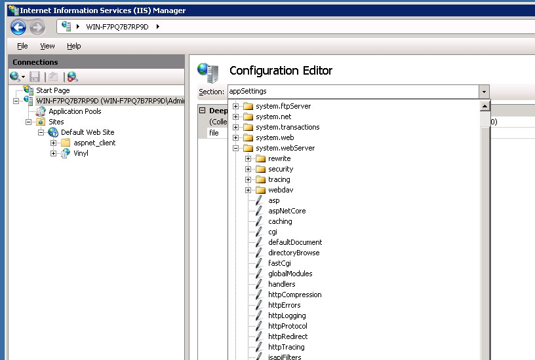Click the system.web folder icon
The width and height of the screenshot is (535, 360).
pyautogui.click(x=248, y=137)
